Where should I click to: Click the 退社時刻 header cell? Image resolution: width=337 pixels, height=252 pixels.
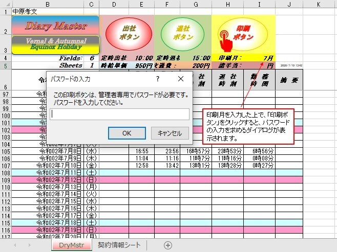click(x=227, y=80)
